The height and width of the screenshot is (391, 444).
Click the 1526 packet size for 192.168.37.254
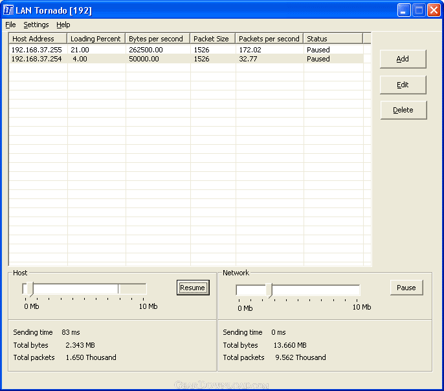pyautogui.click(x=202, y=59)
